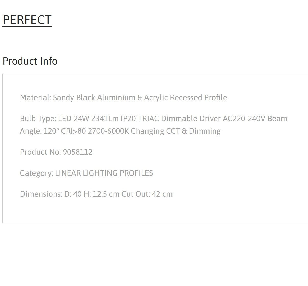Open the LINEAR LIGHTING PROFILES category
This screenshot has width=308, height=286.
pos(104,173)
